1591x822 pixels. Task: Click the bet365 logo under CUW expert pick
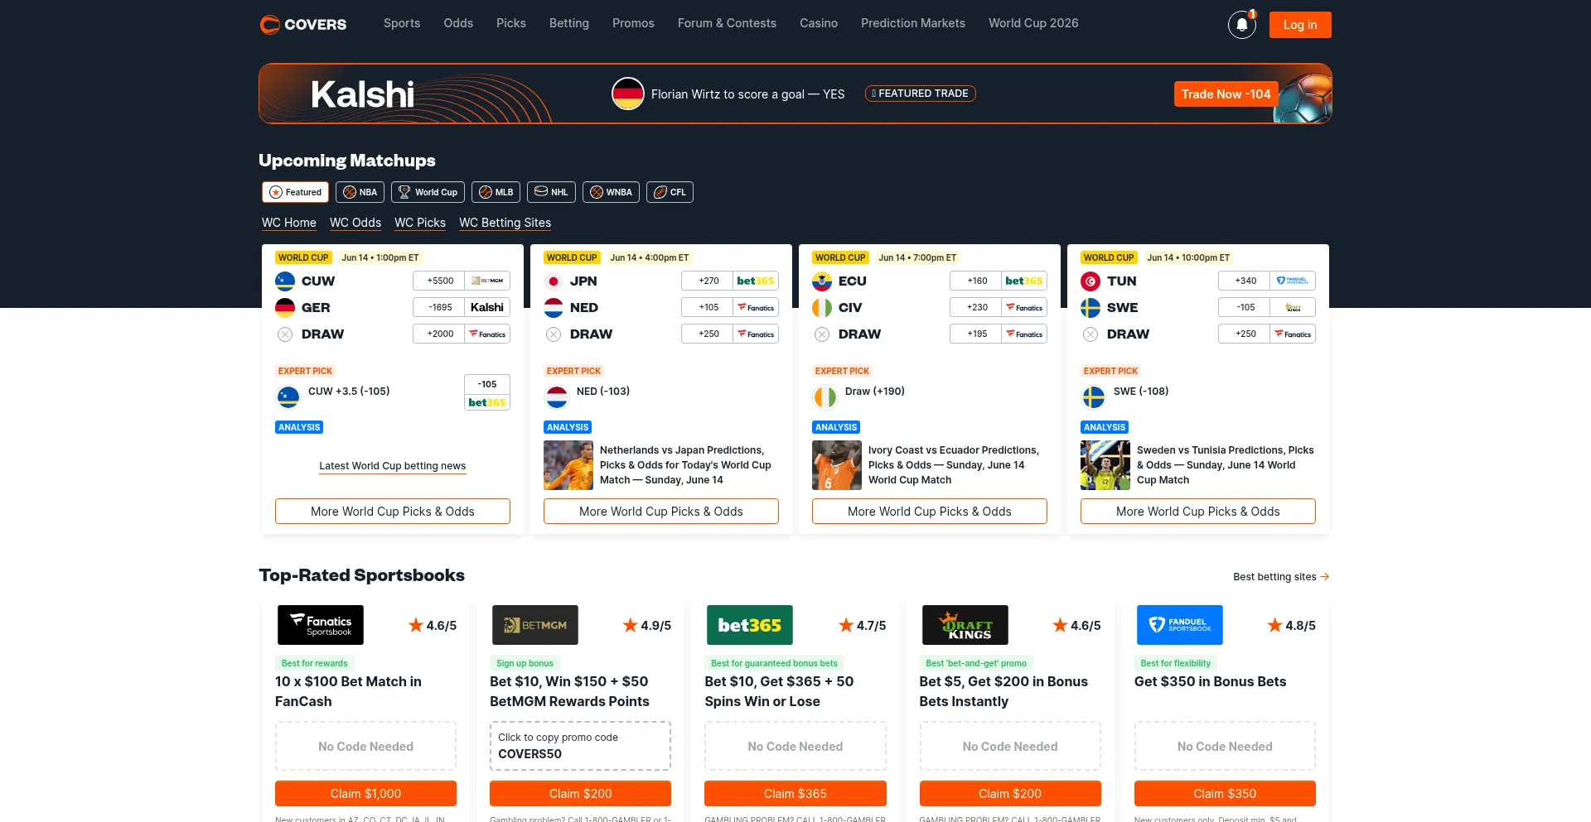coord(487,402)
